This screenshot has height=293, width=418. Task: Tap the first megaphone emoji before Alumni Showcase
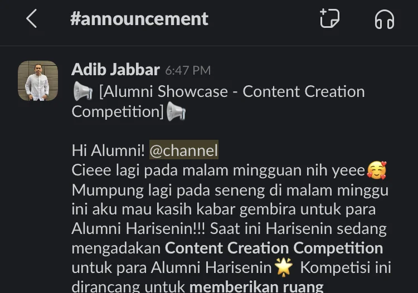[x=83, y=91]
